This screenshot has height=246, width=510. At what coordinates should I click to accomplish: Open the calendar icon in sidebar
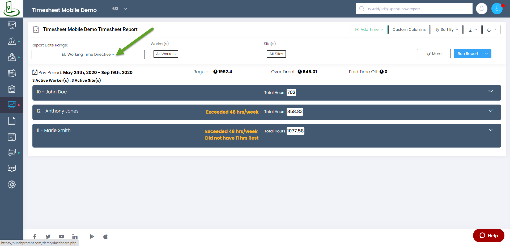click(12, 137)
